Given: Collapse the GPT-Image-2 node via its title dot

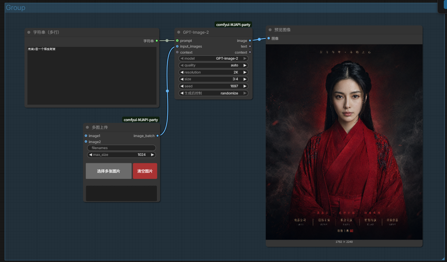Looking at the screenshot, I should pyautogui.click(x=179, y=32).
